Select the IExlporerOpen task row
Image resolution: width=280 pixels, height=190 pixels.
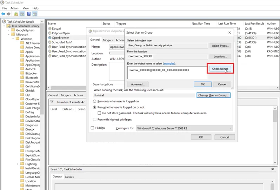click(61, 33)
